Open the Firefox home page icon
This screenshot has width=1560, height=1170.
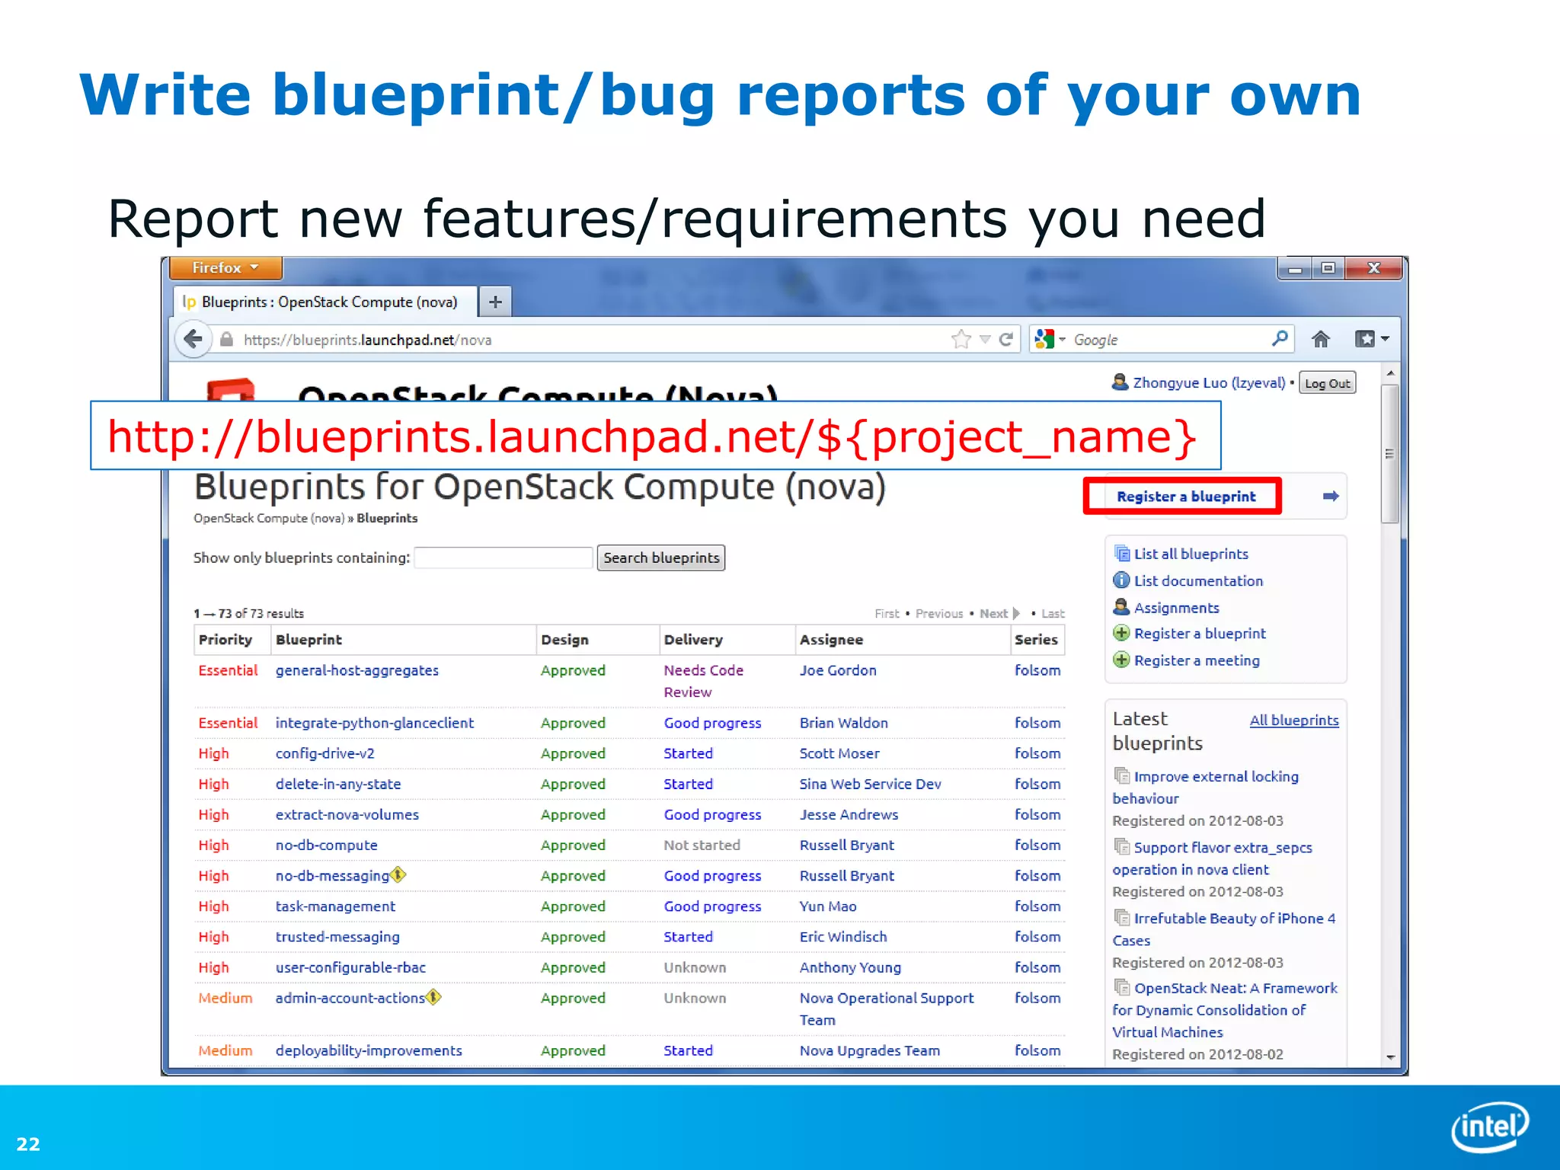pos(1321,339)
